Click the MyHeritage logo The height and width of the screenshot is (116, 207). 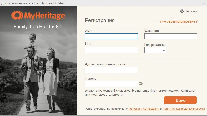pos(38,15)
